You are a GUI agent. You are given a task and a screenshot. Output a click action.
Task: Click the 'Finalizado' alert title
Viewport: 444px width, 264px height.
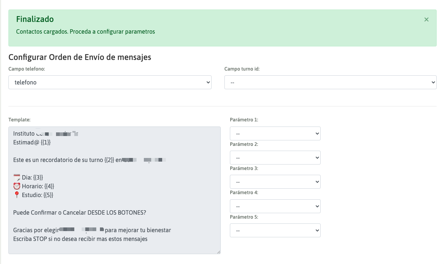35,19
